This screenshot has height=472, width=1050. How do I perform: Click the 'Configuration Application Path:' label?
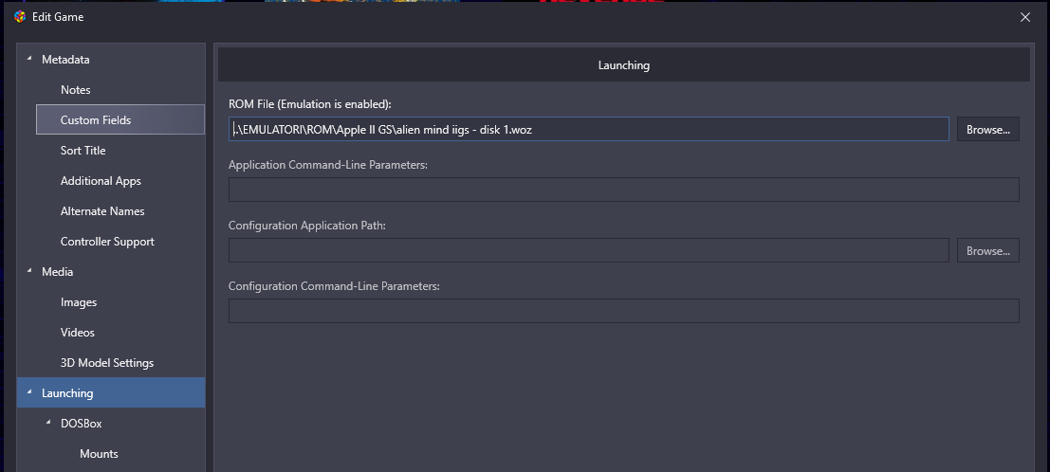click(306, 226)
